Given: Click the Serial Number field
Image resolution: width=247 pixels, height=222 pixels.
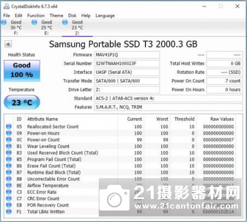Looking at the screenshot, I should [127, 63].
